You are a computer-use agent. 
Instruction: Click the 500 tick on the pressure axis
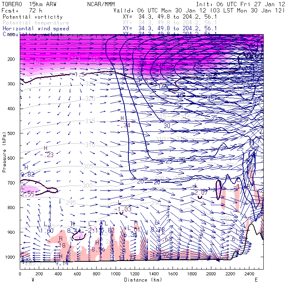(x=11, y=133)
